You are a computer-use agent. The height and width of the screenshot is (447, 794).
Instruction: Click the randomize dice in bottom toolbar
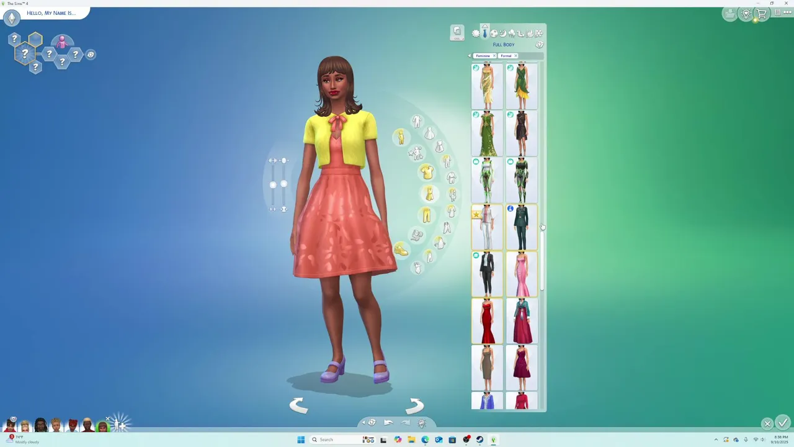(x=372, y=423)
